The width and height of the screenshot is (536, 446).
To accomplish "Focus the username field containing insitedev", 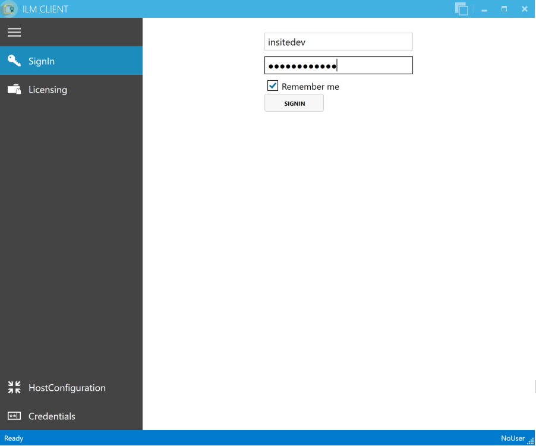I will coord(338,42).
